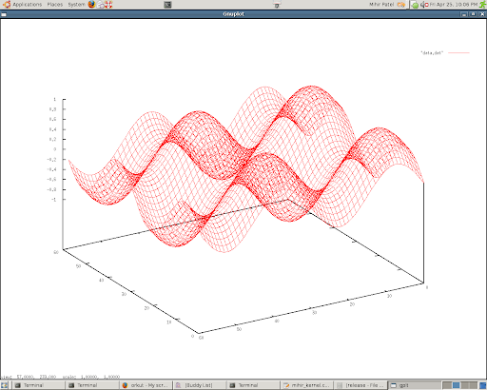Switch to first Terminal in taskbar

(x=38, y=385)
